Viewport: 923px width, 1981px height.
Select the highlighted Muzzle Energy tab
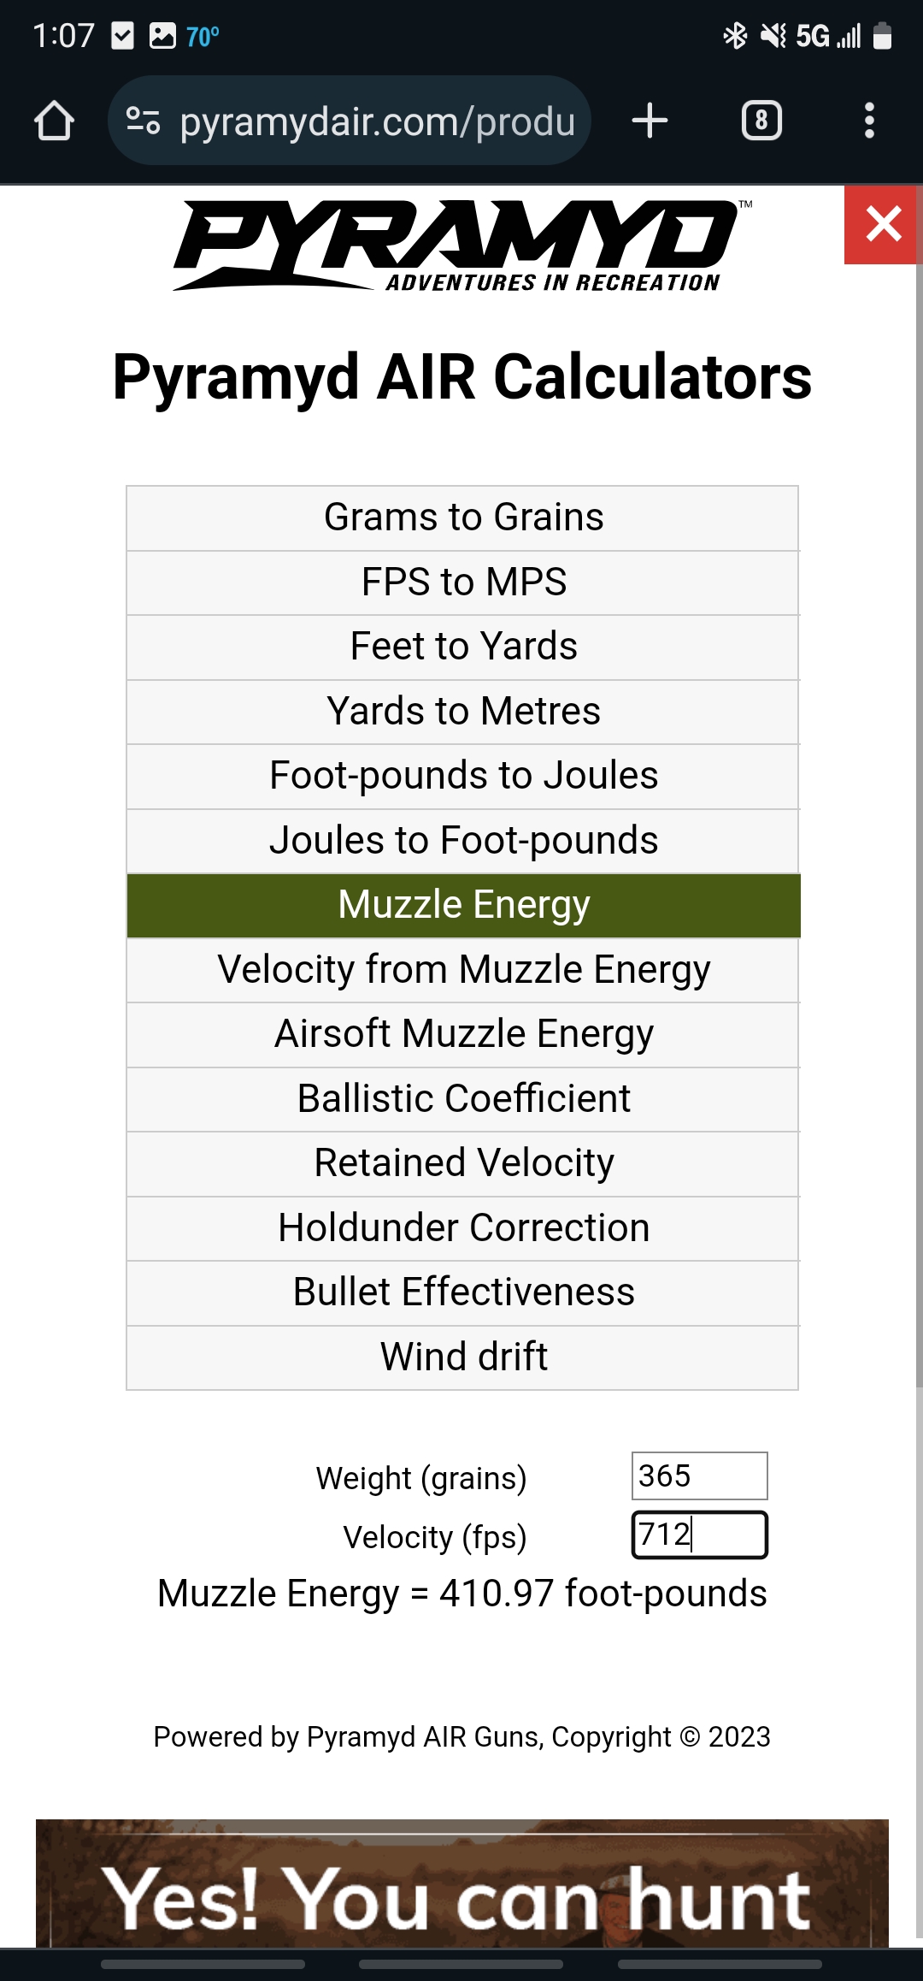point(463,905)
